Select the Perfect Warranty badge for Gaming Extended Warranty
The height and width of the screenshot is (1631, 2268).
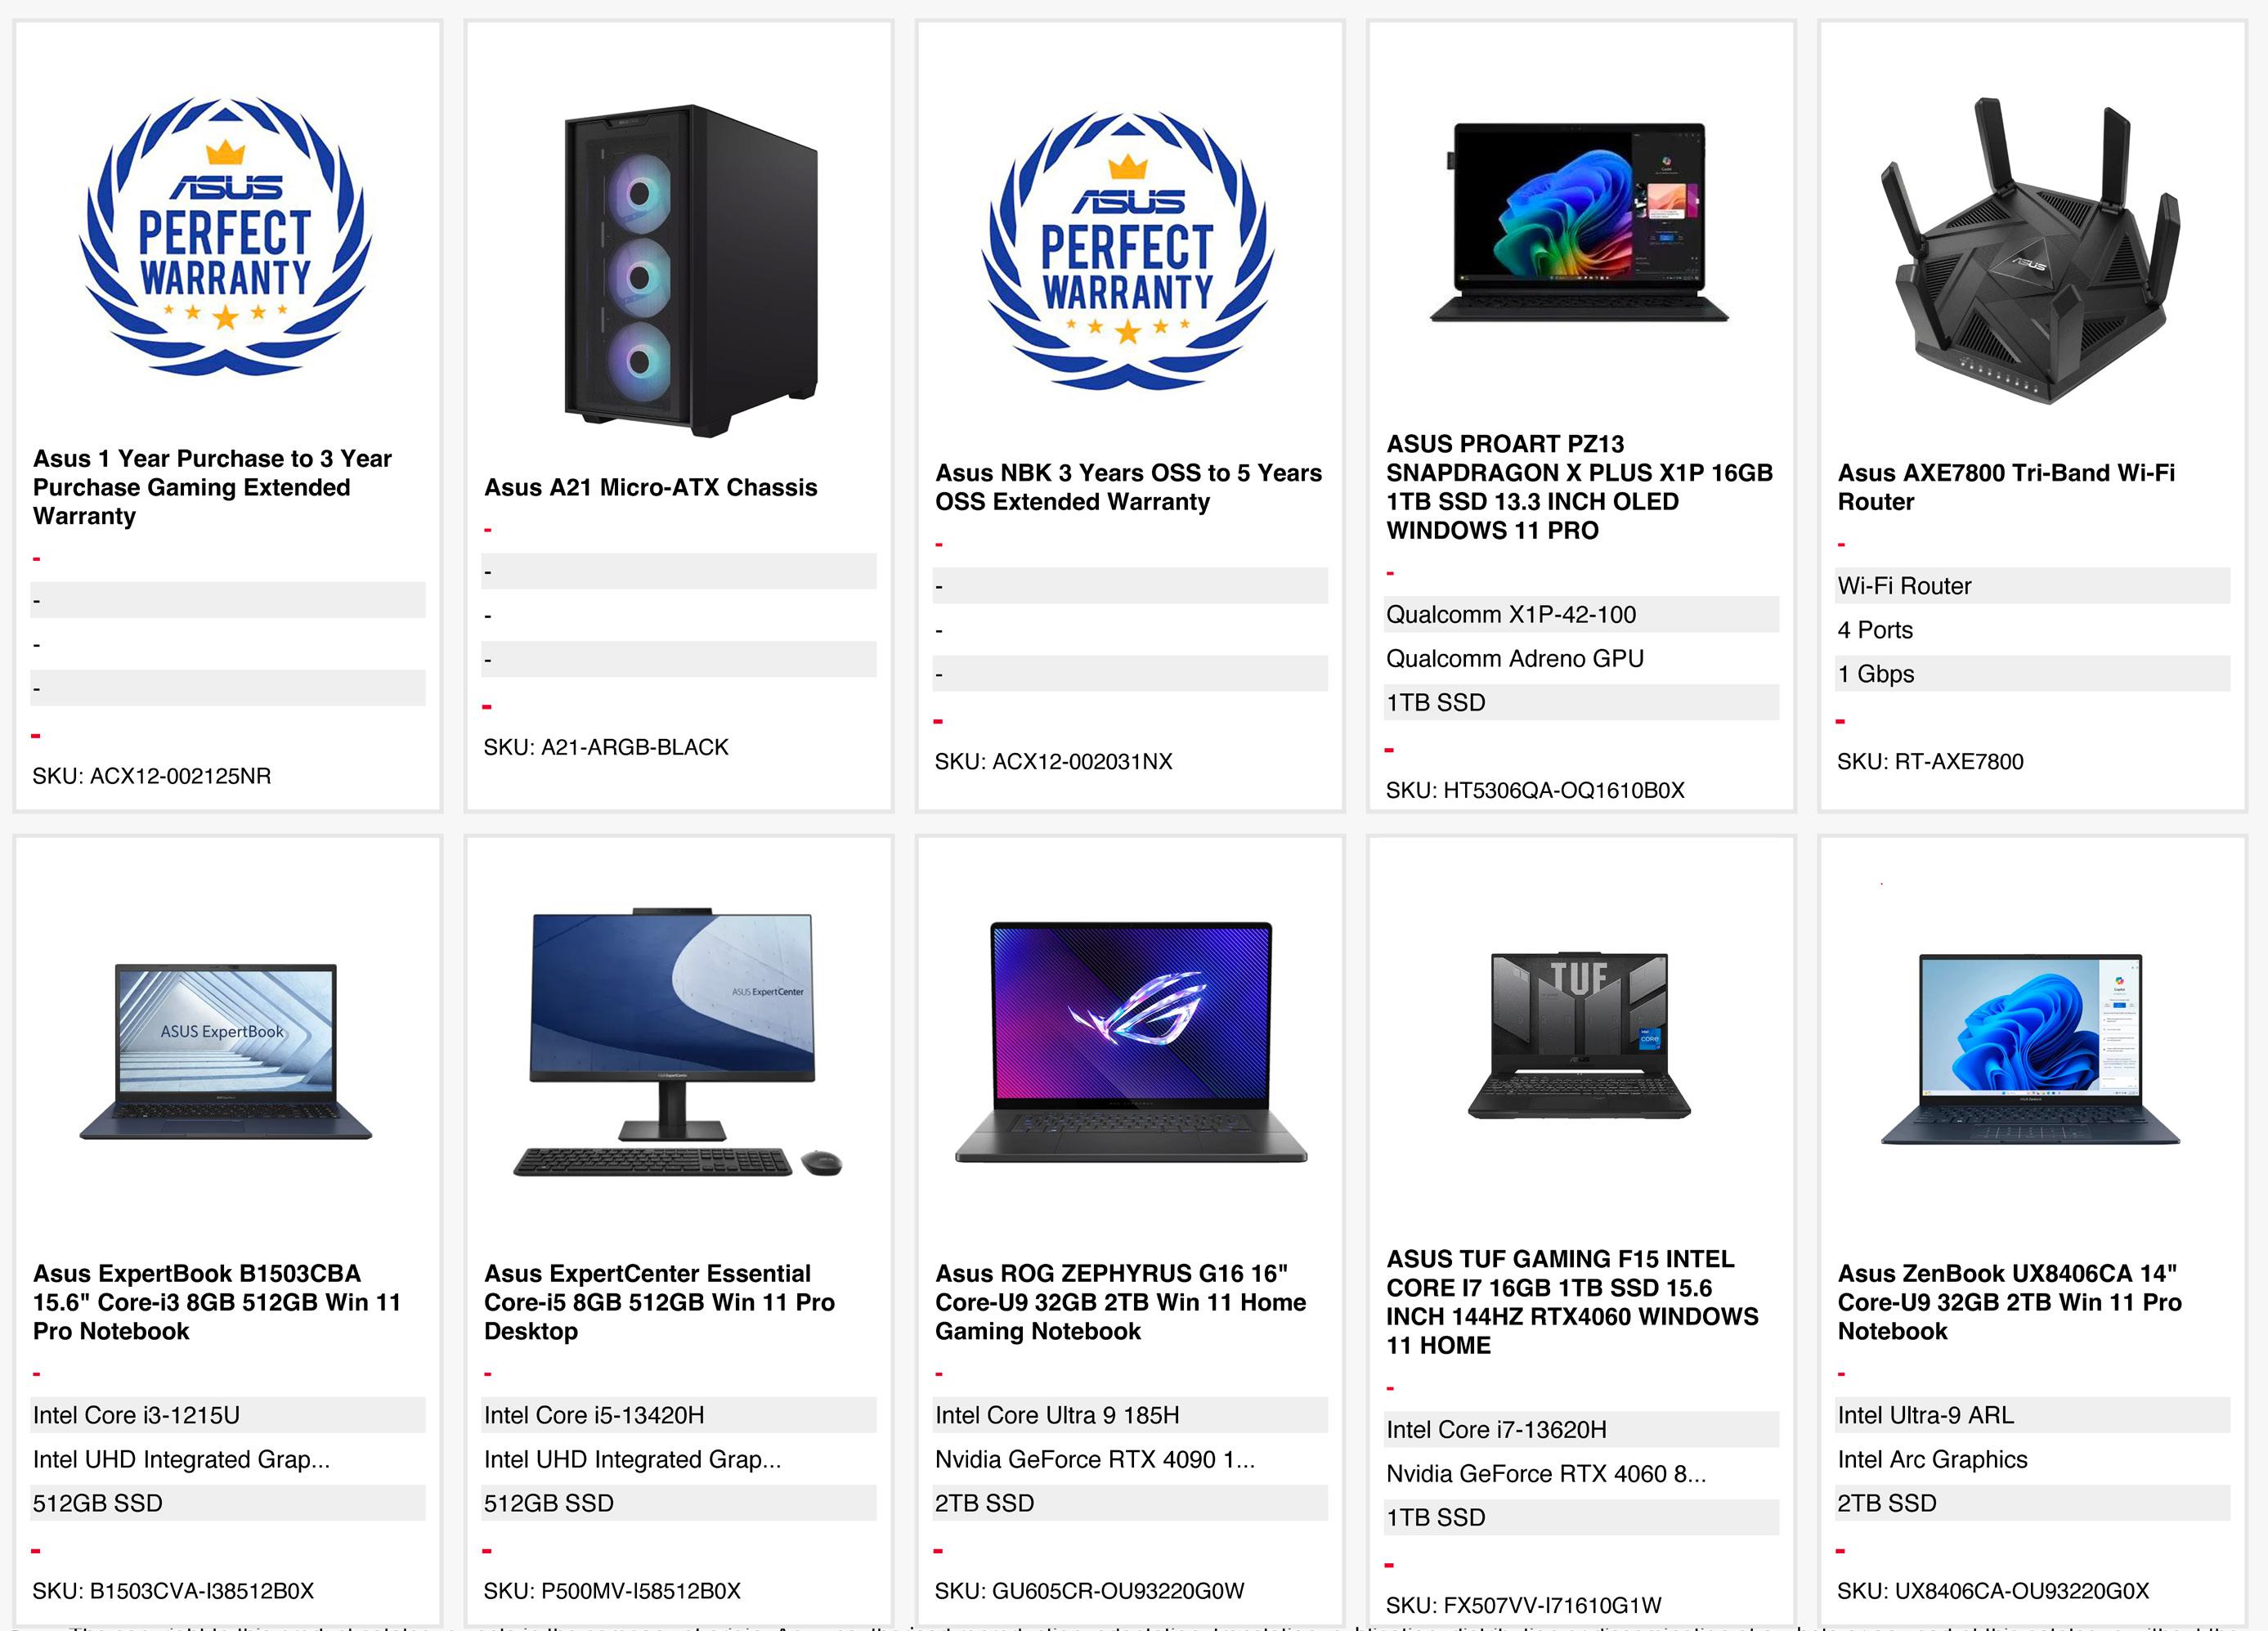coord(226,236)
